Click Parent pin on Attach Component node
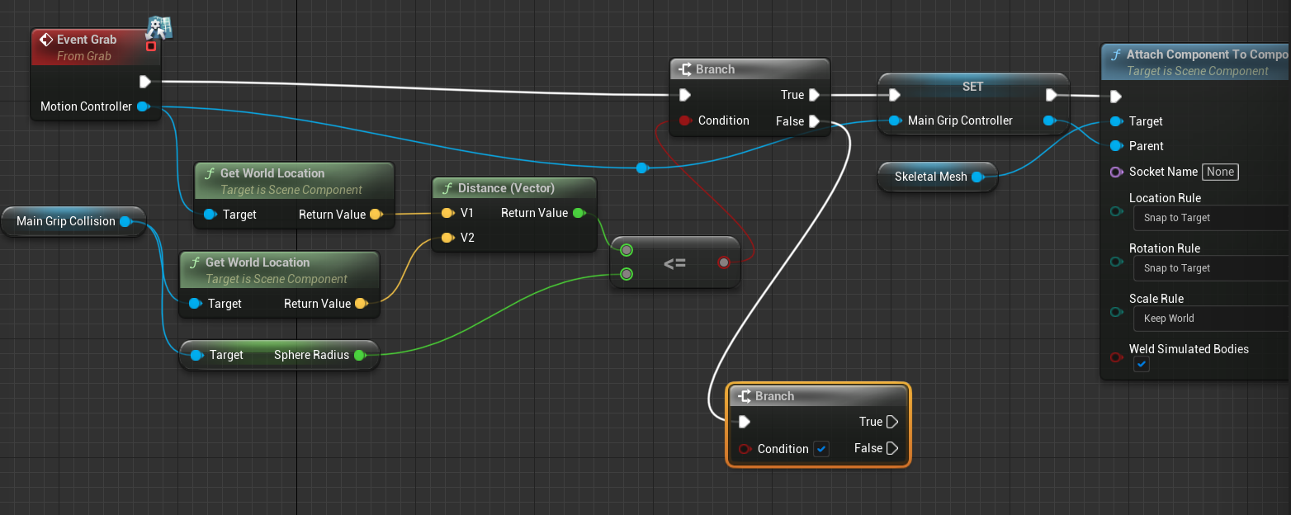Screen dimensions: 1291x515 [x=1116, y=146]
